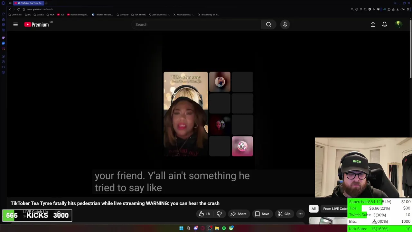Viewport: 412px width, 232px height.
Task: Select the All filter chip
Action: 314,209
